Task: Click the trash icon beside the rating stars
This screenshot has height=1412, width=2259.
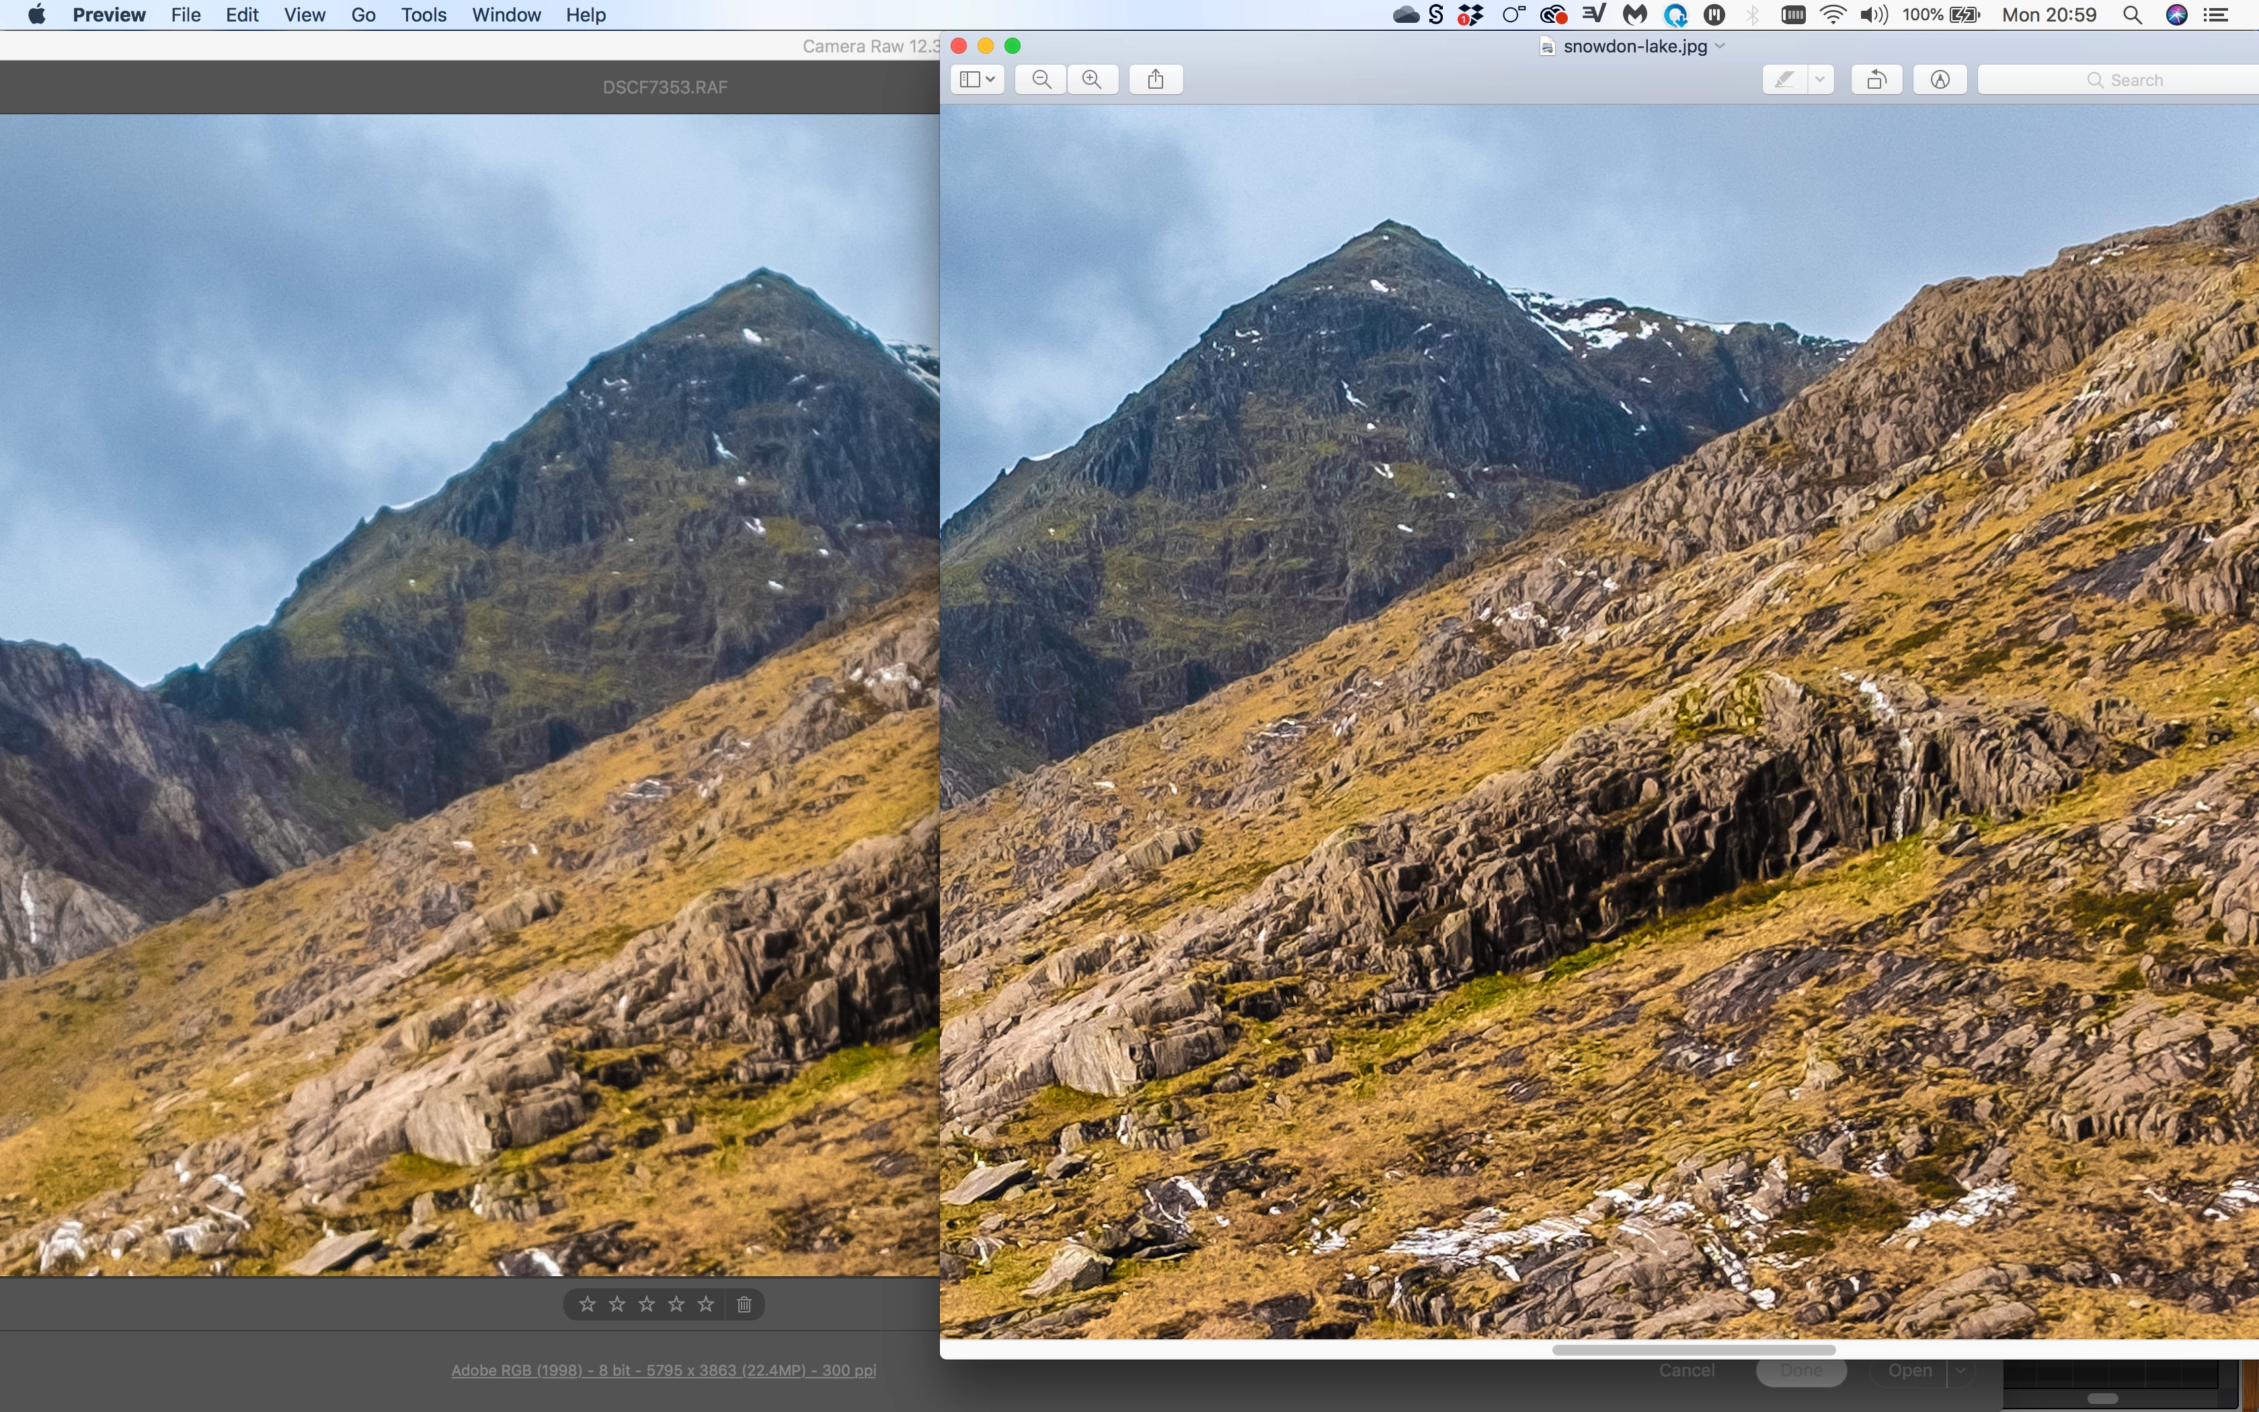Action: pos(744,1304)
